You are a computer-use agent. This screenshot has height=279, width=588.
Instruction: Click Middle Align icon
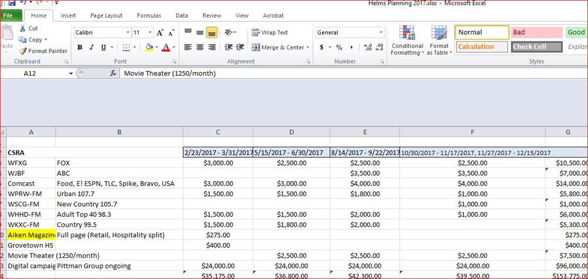click(x=200, y=33)
